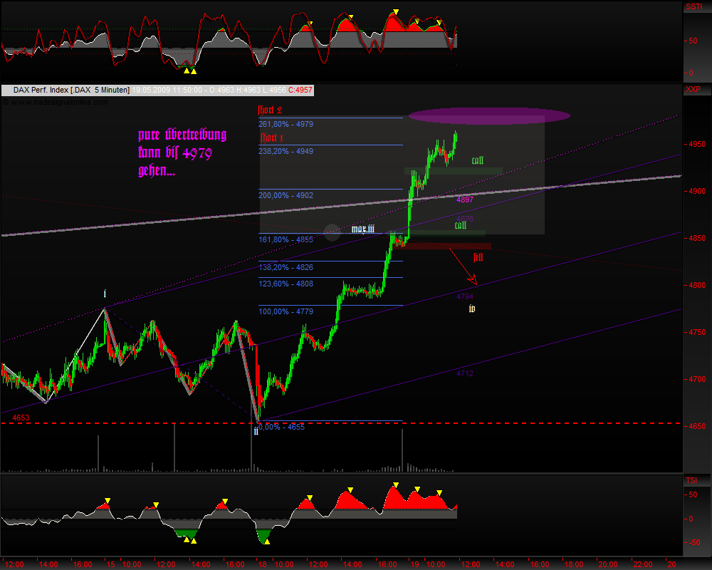Click the purple ellipse target zone marker
This screenshot has height=570, width=712.
click(489, 116)
